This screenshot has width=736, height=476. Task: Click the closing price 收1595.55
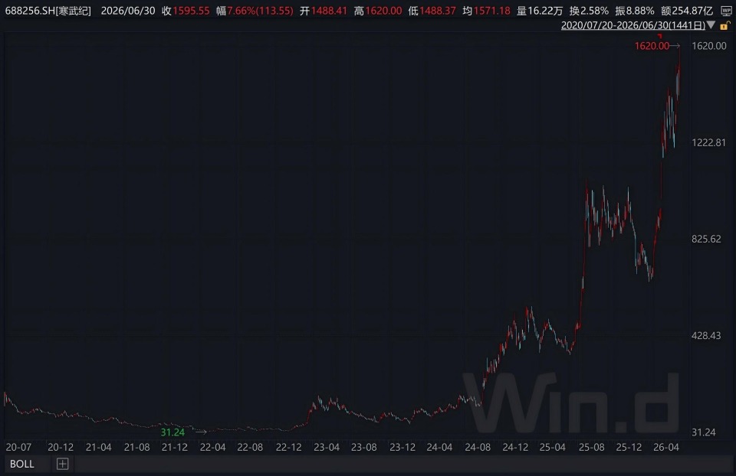186,11
